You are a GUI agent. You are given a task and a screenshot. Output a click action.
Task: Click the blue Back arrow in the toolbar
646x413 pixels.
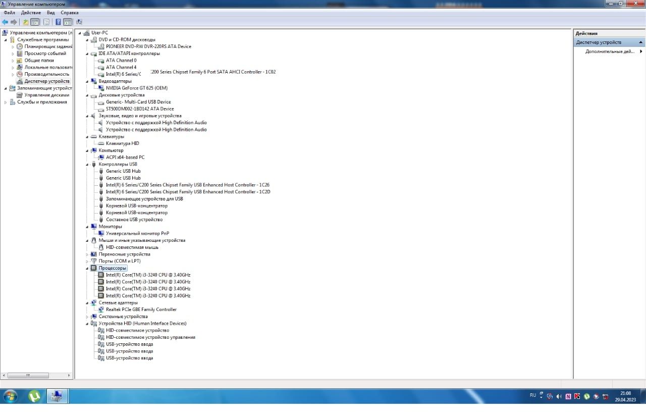coord(5,22)
